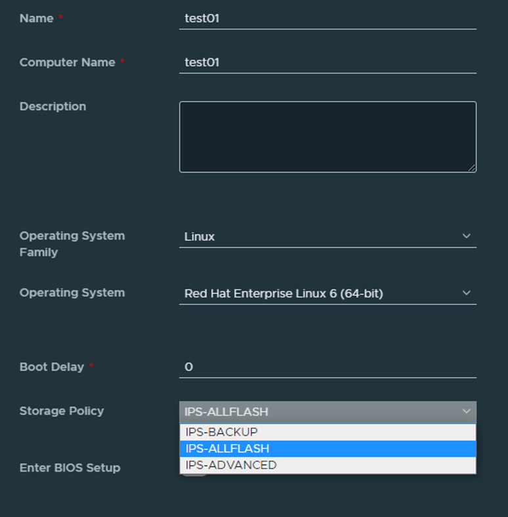Click the Storage Policy chevron arrow
This screenshot has width=508, height=517.
tap(466, 411)
